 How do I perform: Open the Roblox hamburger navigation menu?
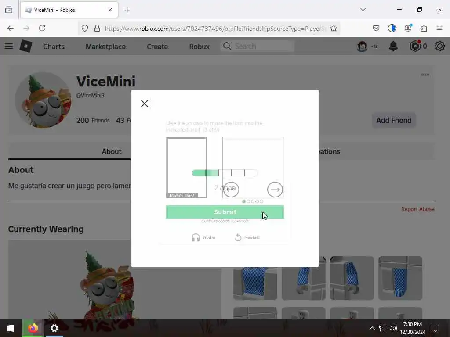pyautogui.click(x=9, y=46)
